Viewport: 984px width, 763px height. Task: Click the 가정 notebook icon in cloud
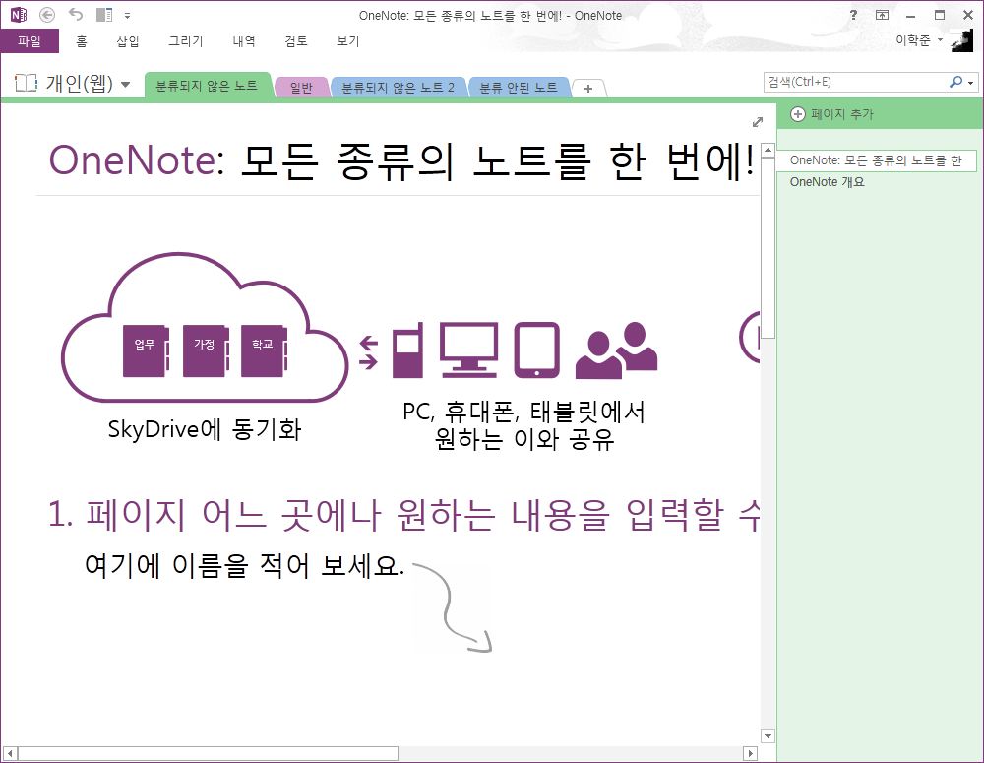click(x=206, y=350)
